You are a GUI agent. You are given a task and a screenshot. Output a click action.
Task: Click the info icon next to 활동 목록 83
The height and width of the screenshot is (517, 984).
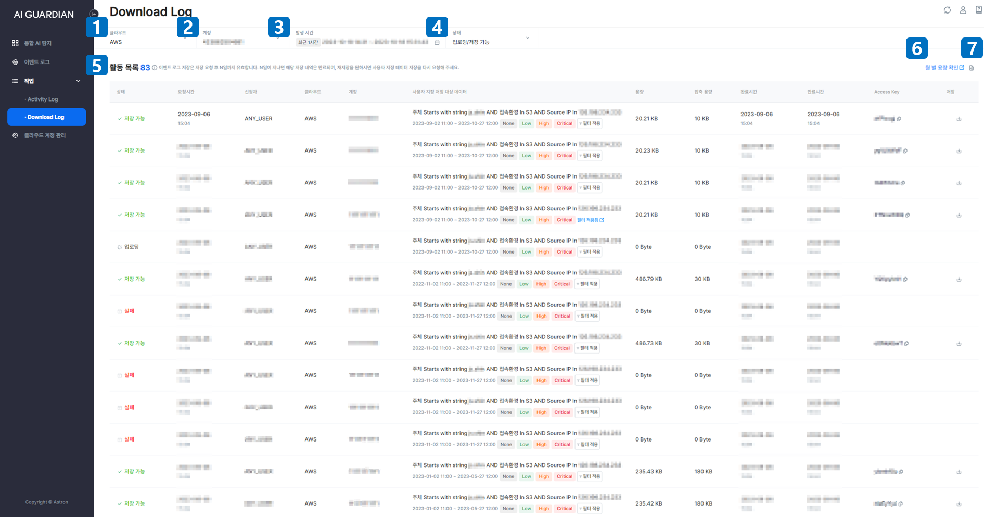click(155, 68)
